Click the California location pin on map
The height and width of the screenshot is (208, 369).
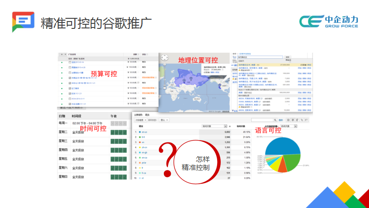(x=220, y=86)
